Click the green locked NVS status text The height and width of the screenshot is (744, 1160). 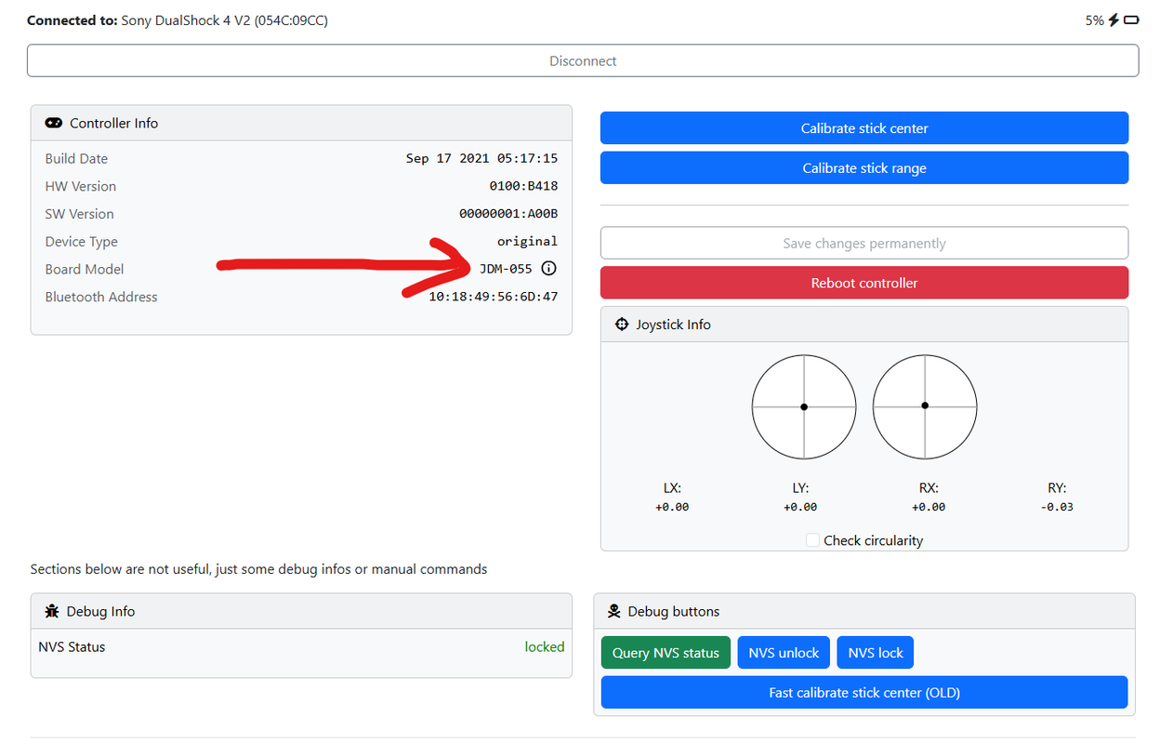(545, 646)
